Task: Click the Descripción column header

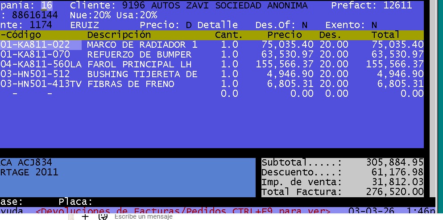Action: click(x=119, y=35)
